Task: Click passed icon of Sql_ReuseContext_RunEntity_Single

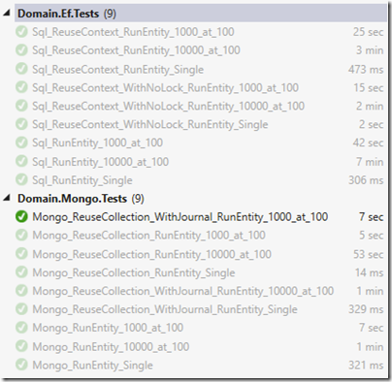Action: point(21,69)
